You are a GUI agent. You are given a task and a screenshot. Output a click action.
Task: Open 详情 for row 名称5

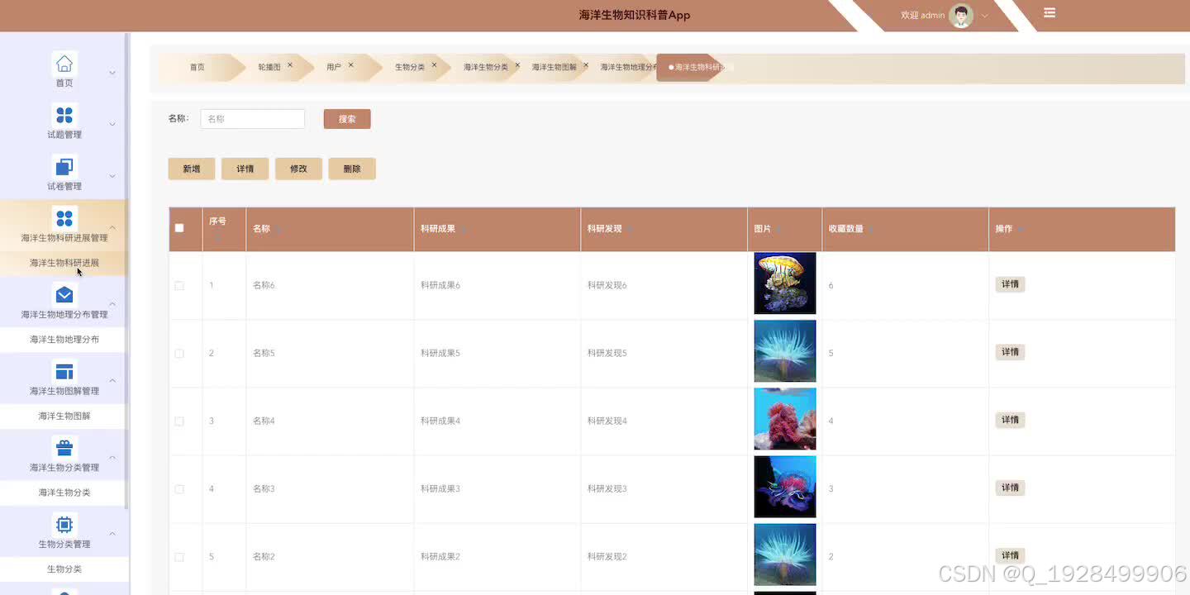[1010, 352]
